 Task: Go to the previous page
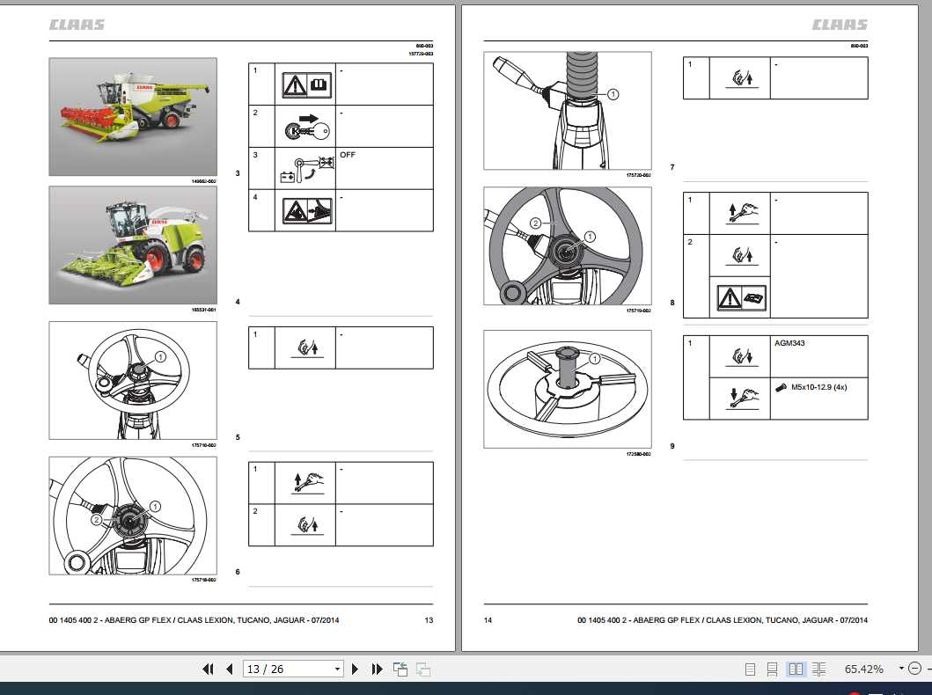click(x=230, y=669)
